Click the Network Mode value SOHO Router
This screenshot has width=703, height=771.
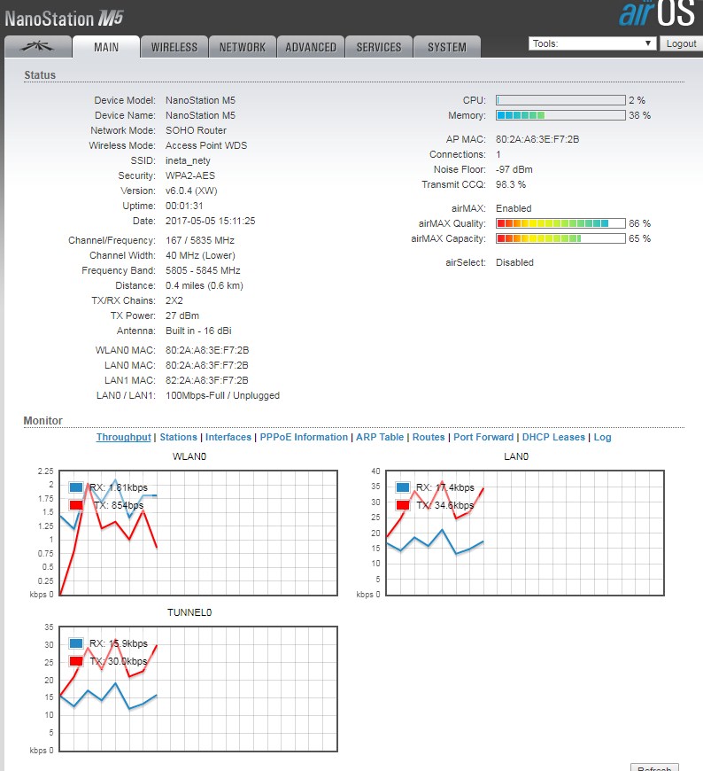196,130
